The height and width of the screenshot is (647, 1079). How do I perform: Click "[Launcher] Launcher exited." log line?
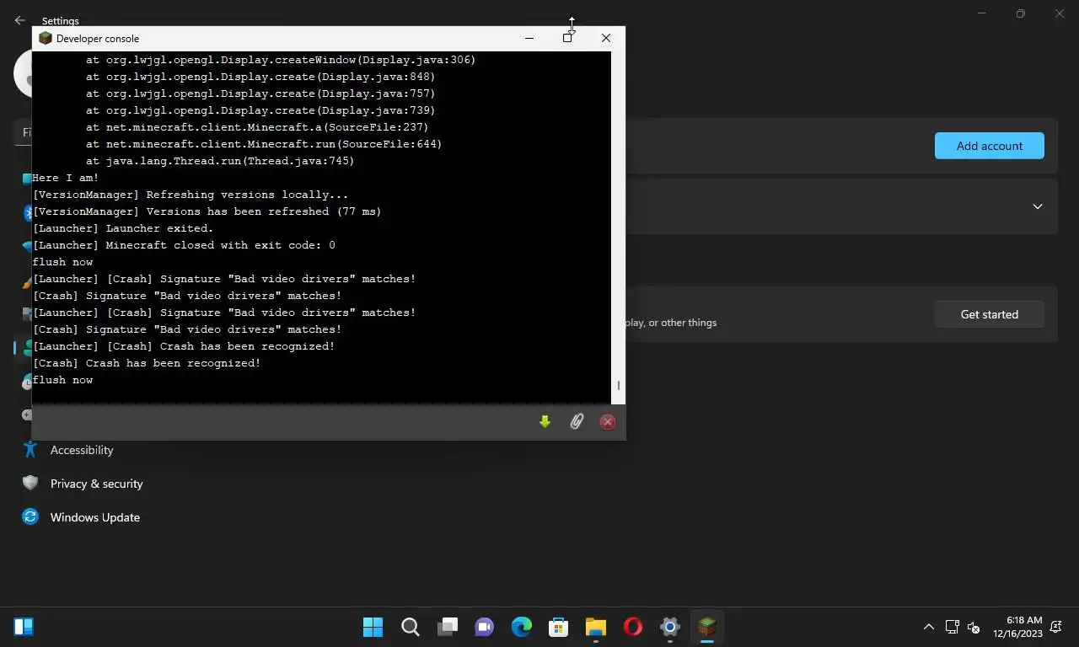click(123, 228)
